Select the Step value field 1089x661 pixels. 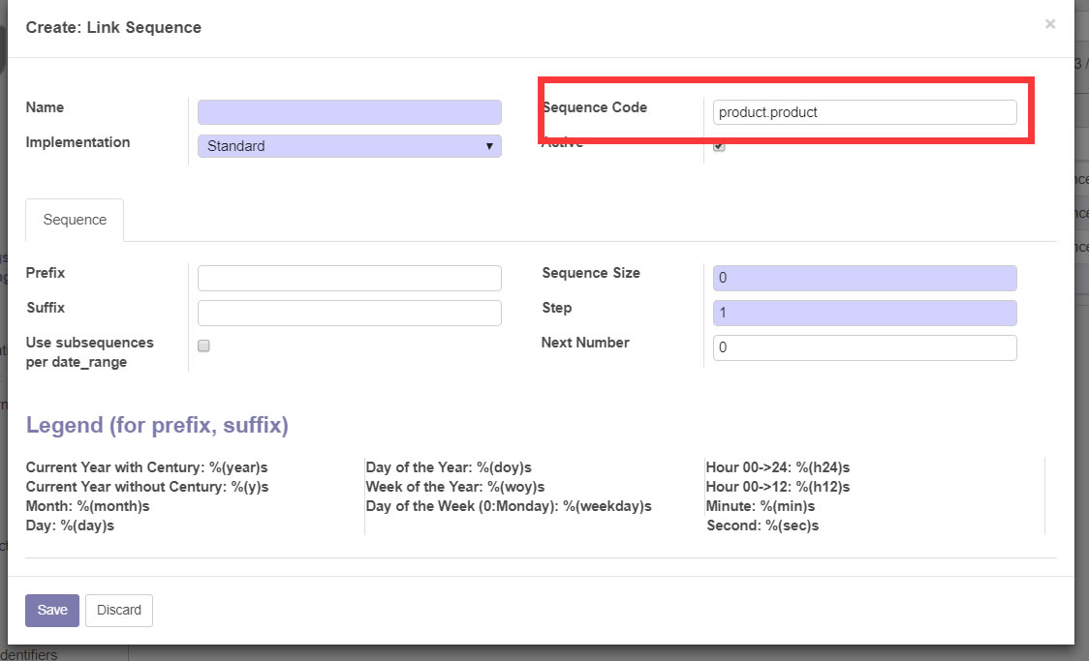[864, 314]
